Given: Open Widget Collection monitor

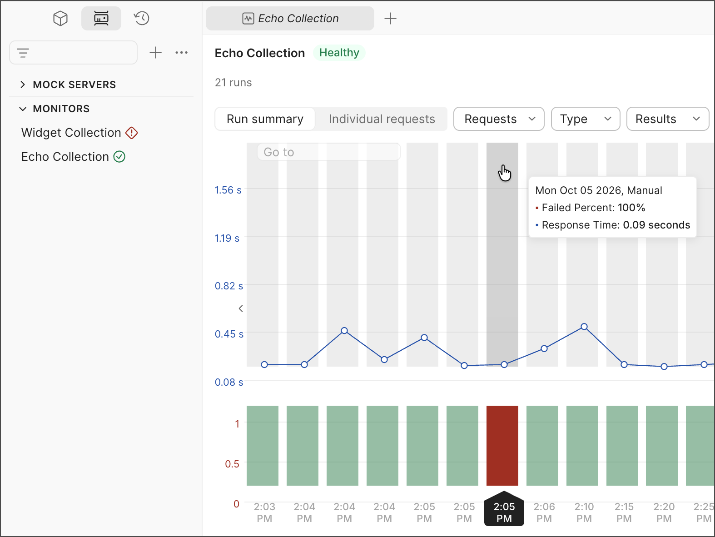Looking at the screenshot, I should 71,133.
